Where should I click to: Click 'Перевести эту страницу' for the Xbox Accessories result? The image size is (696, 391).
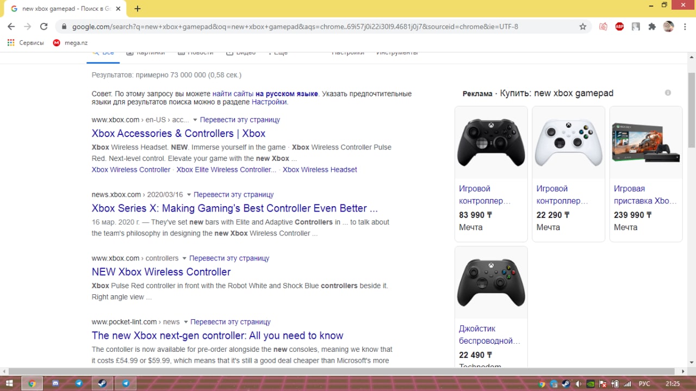[x=240, y=120]
